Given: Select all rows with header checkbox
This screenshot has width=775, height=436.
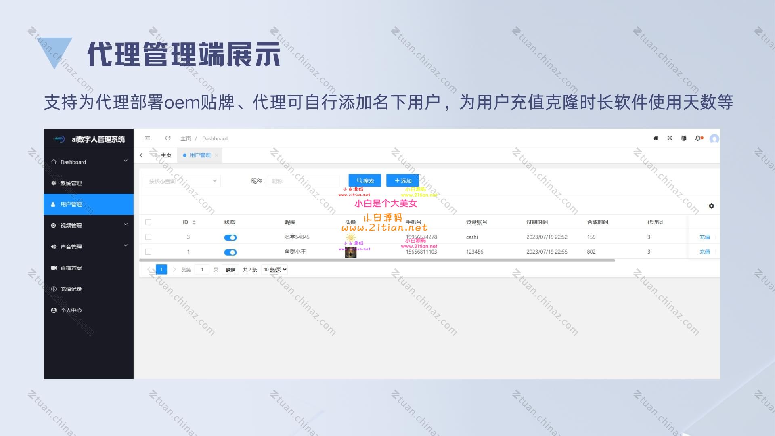Looking at the screenshot, I should (x=148, y=222).
